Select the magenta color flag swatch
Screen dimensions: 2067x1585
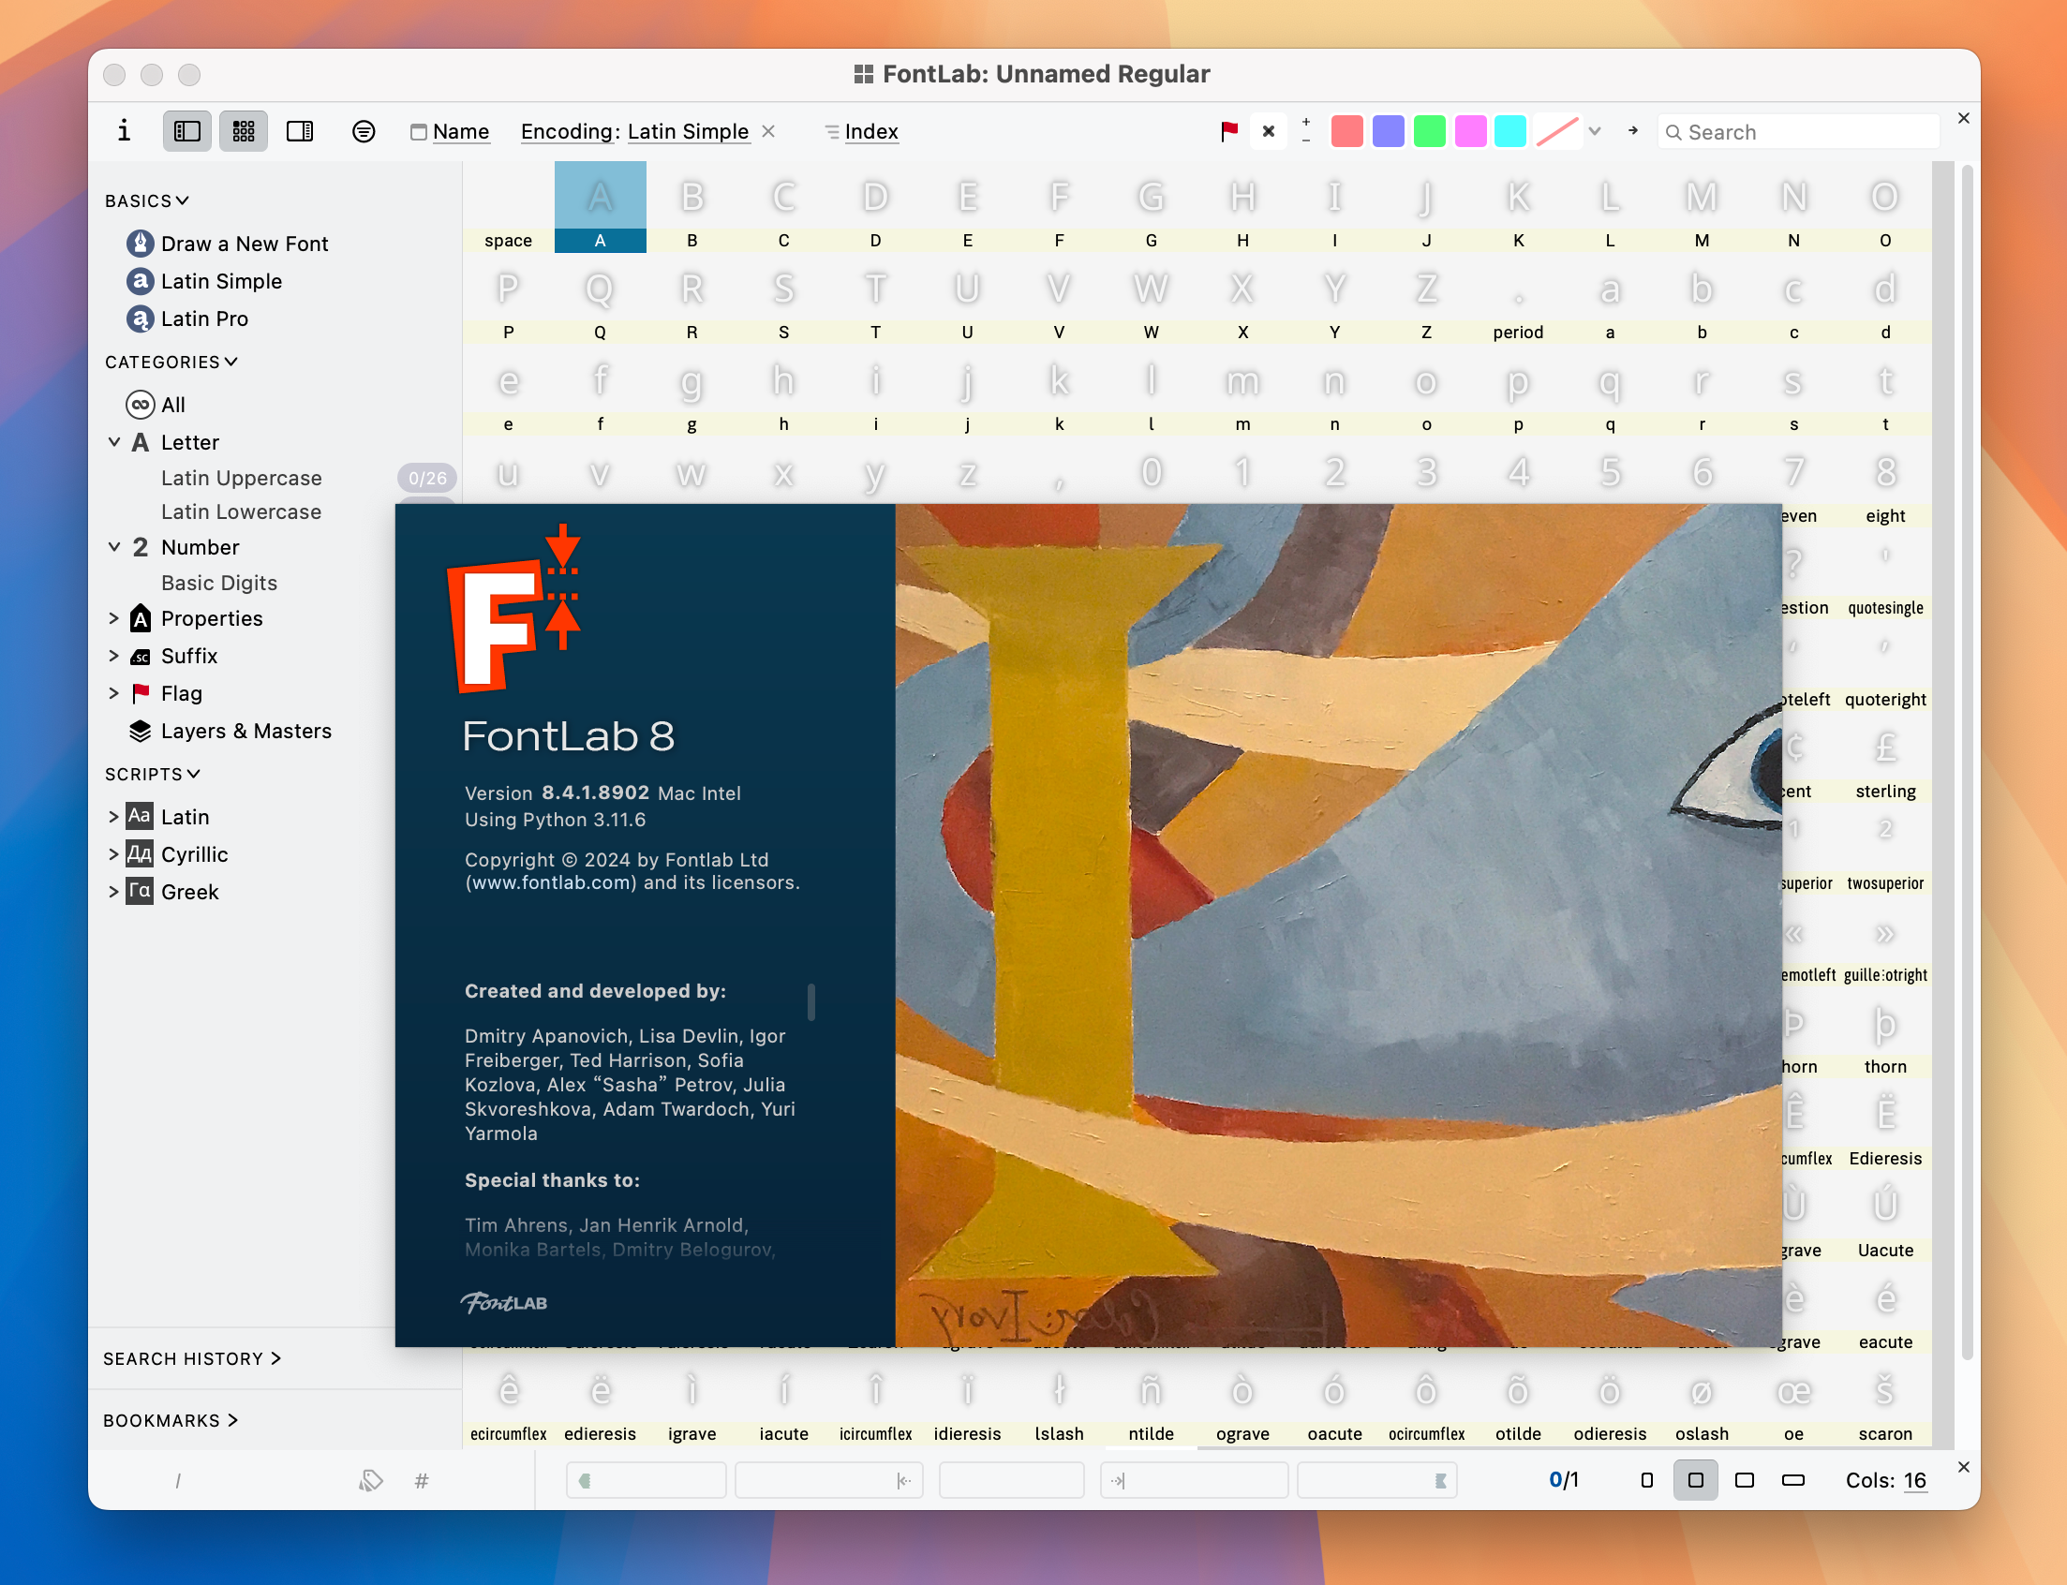pyautogui.click(x=1470, y=131)
